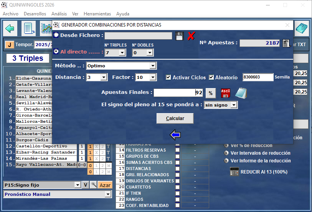Open the Desarrollos menu

click(35, 14)
